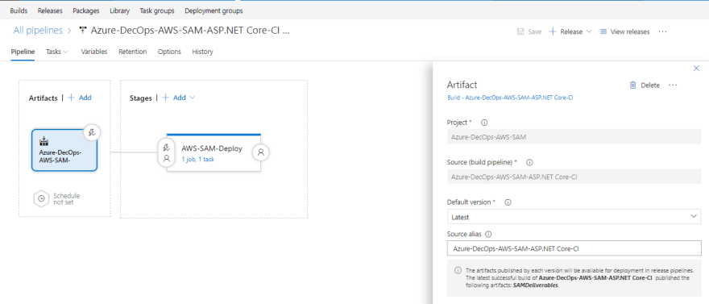Click the Source alias text box
Viewport: 709px width, 304px height.
click(x=574, y=248)
